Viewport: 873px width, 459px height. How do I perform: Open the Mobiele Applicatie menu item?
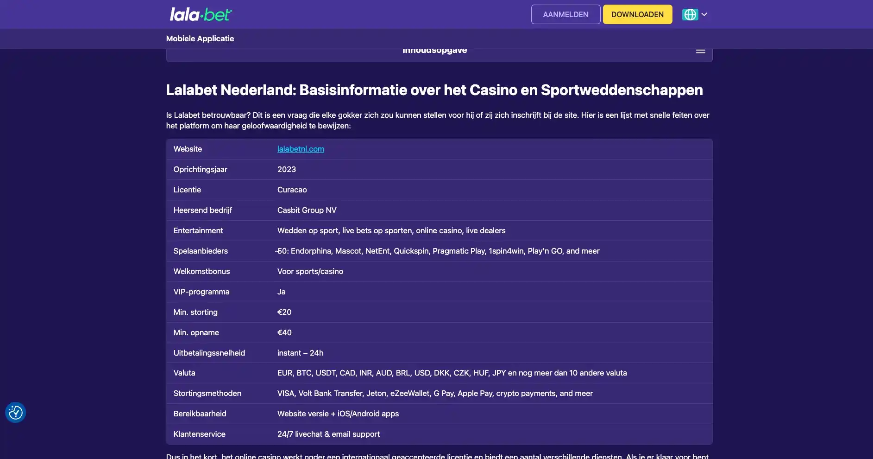(200, 38)
